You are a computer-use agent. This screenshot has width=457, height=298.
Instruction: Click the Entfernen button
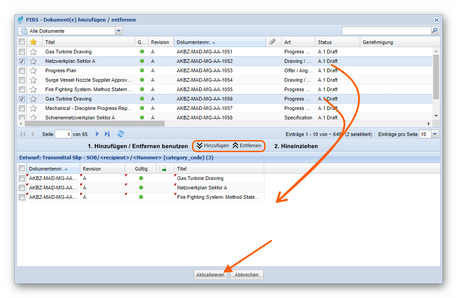247,146
